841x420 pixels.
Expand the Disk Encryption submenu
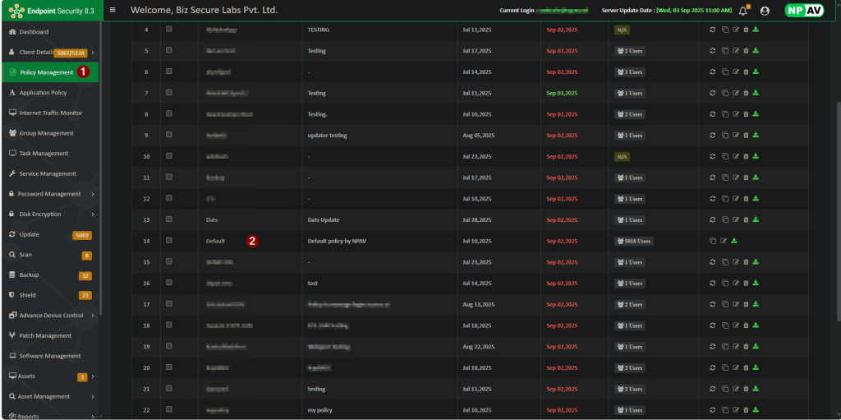(93, 215)
